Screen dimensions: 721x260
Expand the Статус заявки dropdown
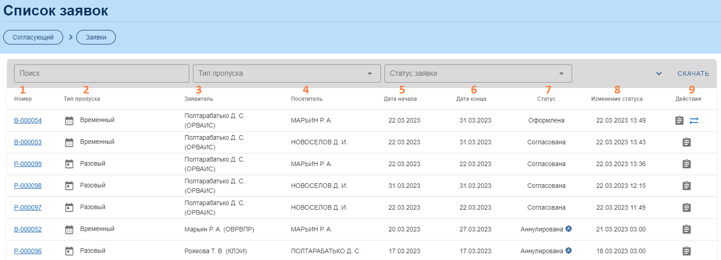(478, 74)
